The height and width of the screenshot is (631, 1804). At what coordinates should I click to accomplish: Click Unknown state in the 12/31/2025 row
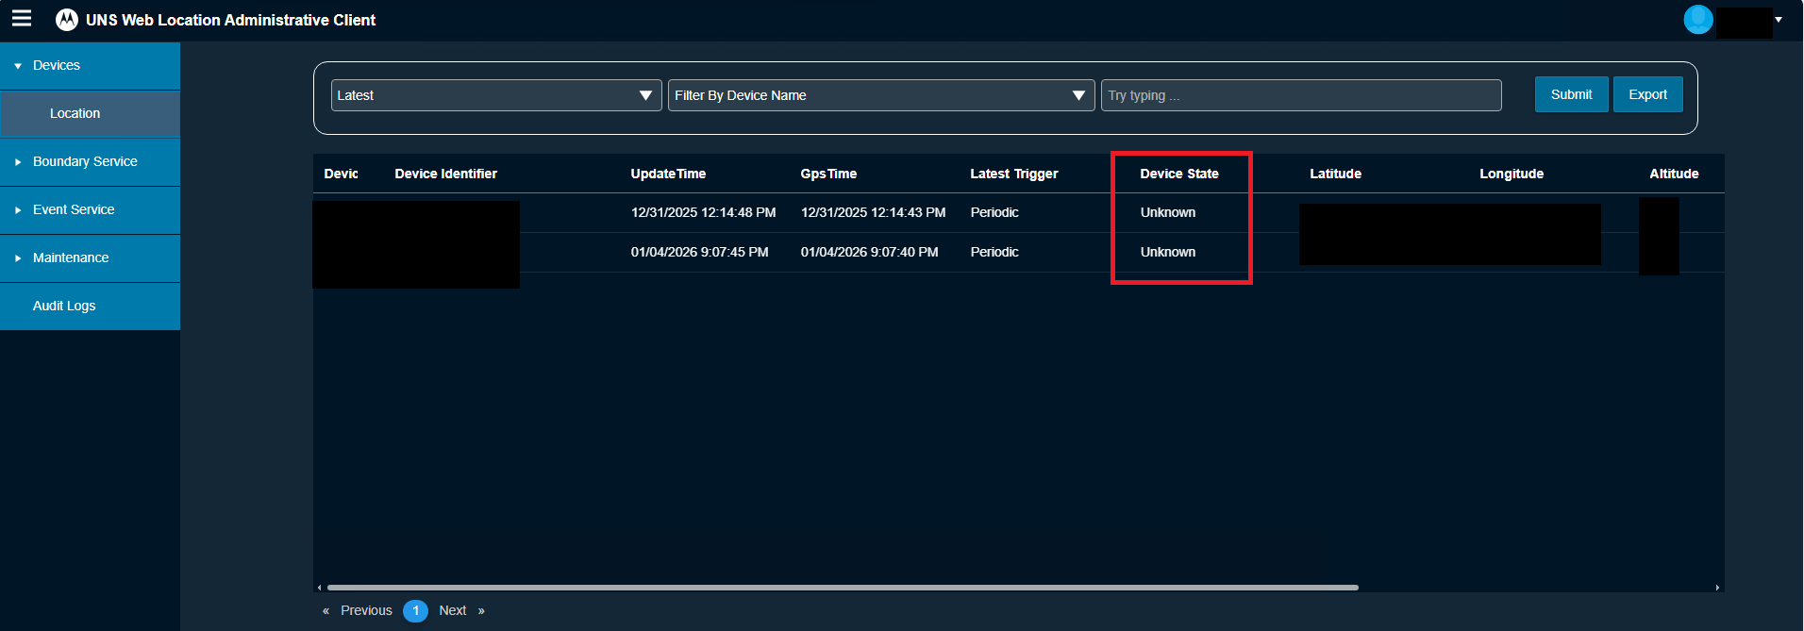1168,212
